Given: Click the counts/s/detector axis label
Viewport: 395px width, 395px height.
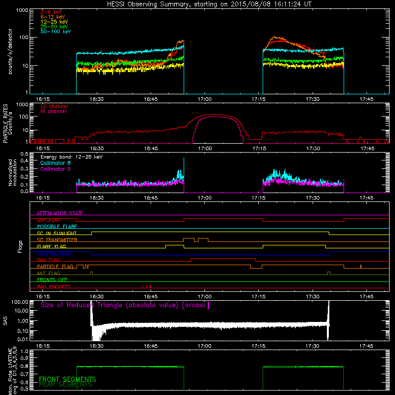Looking at the screenshot, I should (10, 51).
